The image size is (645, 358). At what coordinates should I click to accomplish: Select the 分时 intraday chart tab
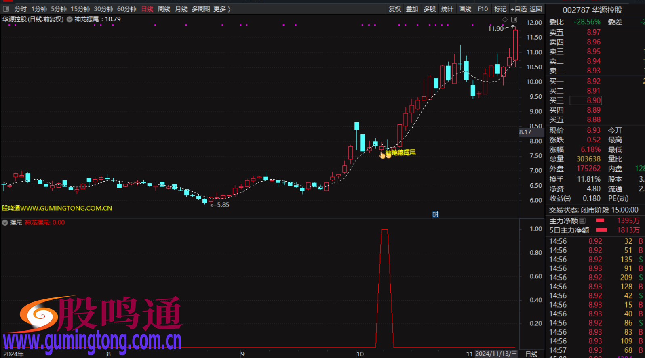pyautogui.click(x=20, y=9)
